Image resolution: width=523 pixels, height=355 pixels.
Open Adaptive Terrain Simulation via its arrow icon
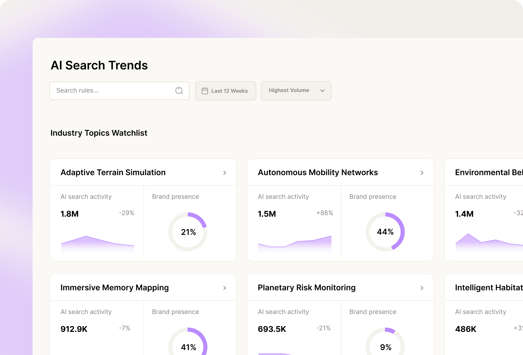225,173
